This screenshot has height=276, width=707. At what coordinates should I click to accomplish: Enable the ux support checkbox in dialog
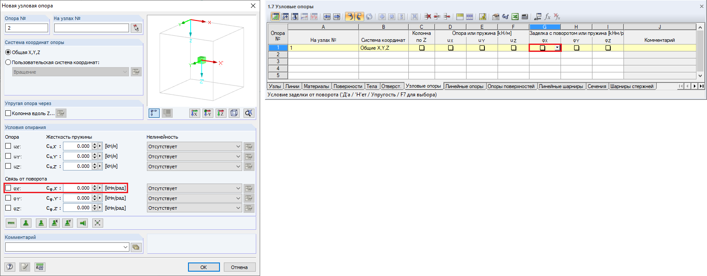(8, 146)
